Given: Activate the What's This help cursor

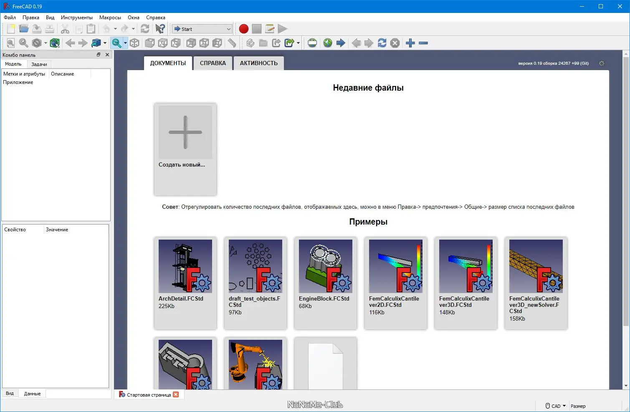Looking at the screenshot, I should click(x=160, y=29).
